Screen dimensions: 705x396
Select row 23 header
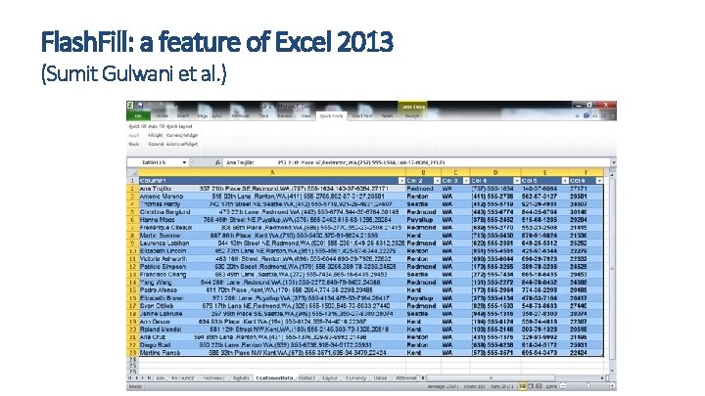132,353
